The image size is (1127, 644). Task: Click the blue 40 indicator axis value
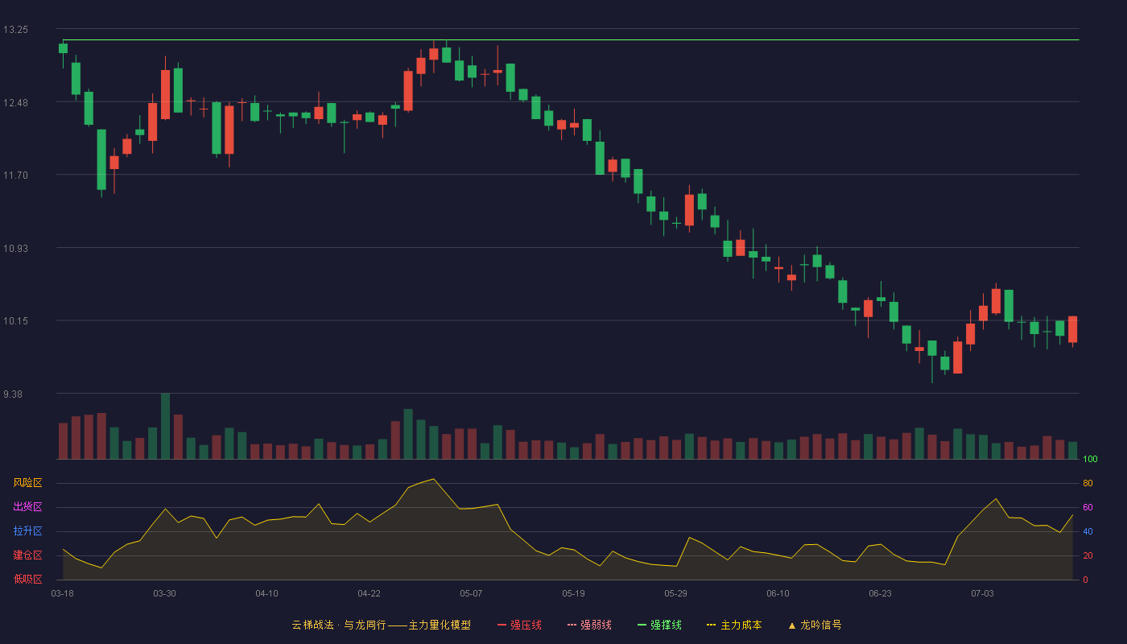[x=1088, y=531]
